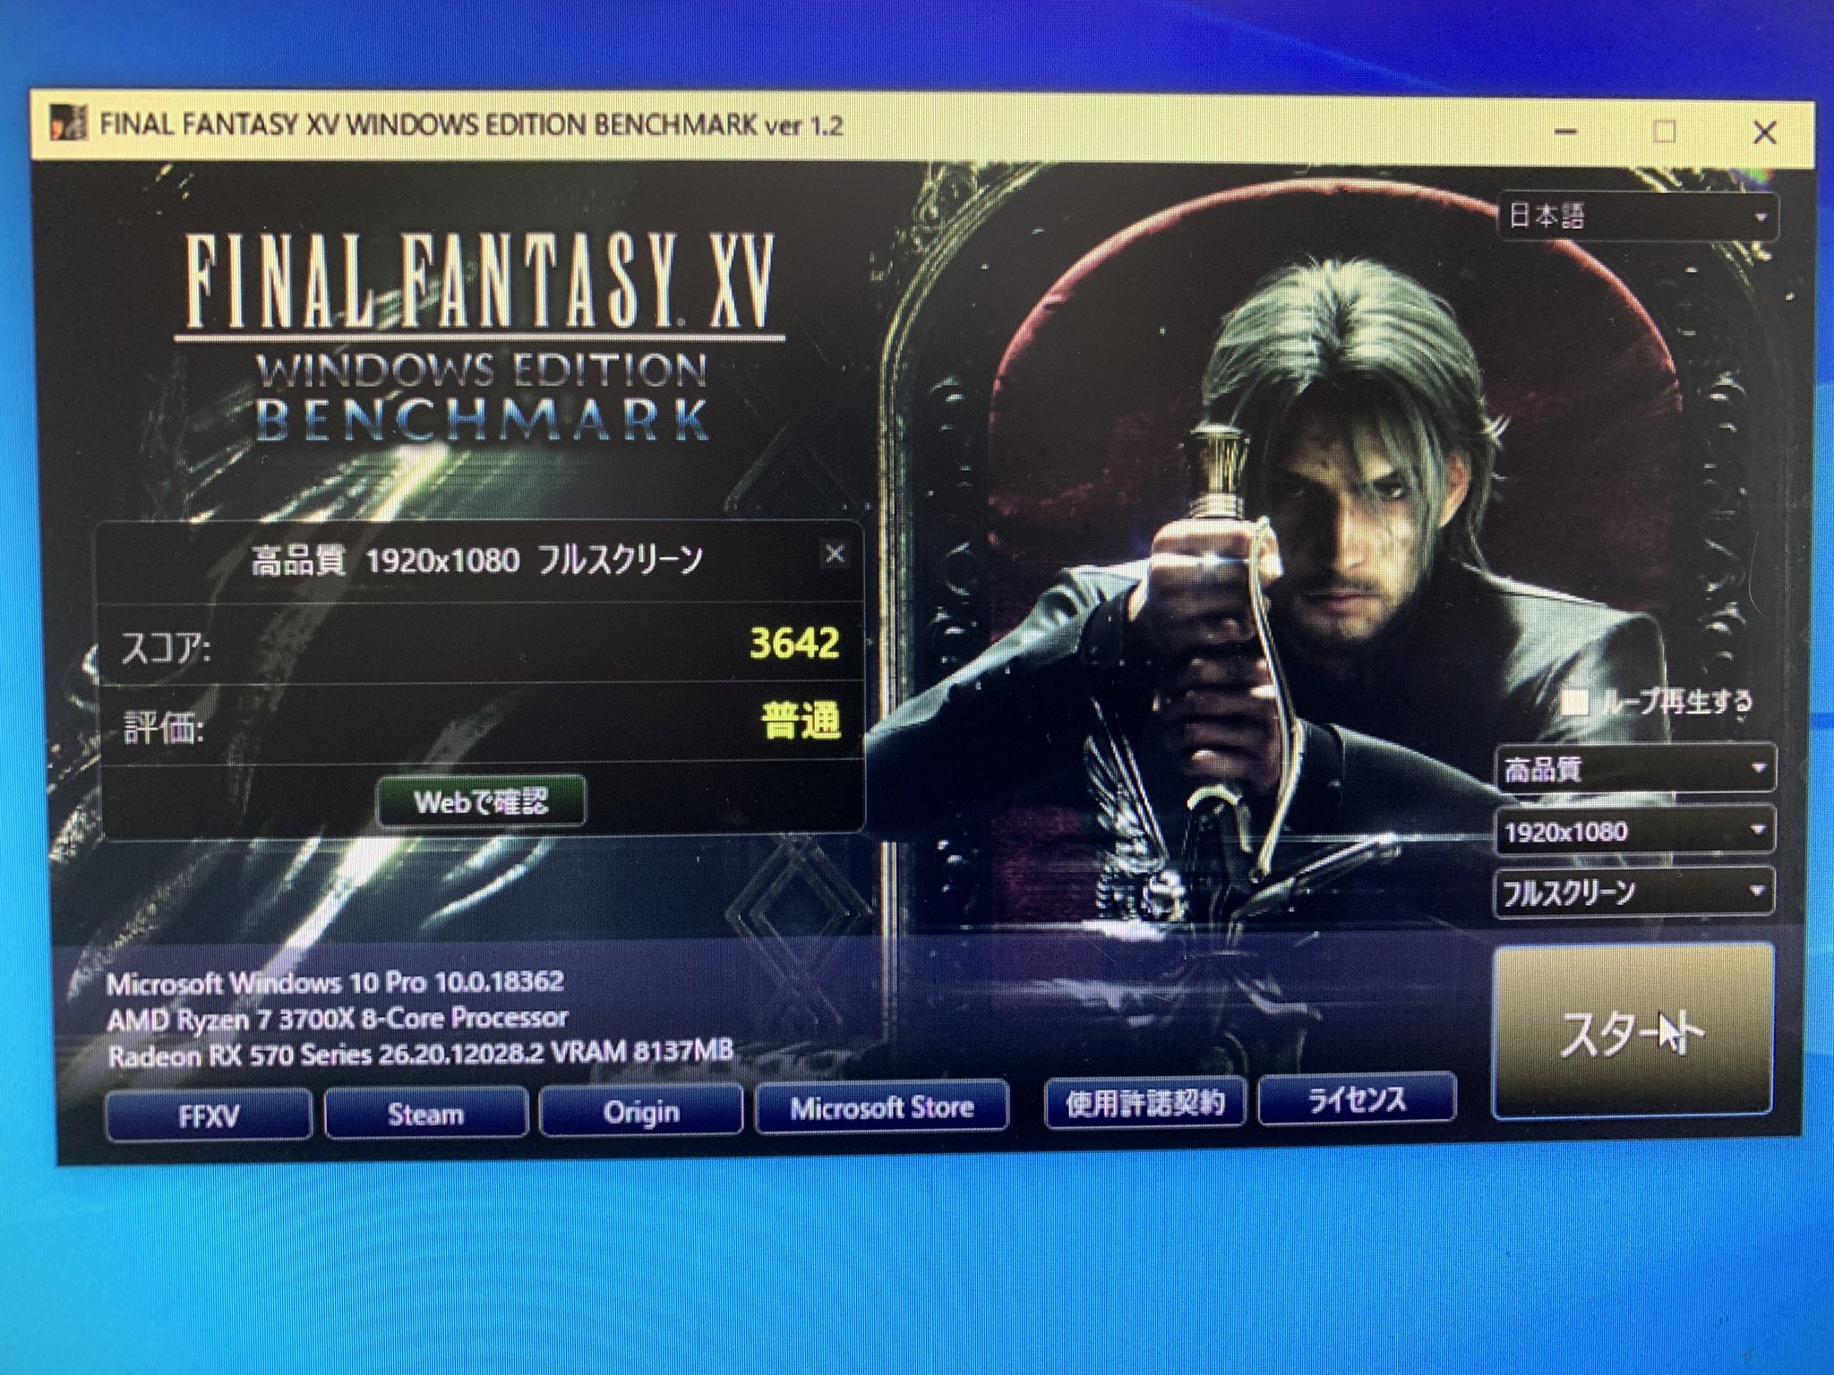The image size is (1834, 1375).
Task: Click the AMD Ryzen 7 3700X processor text
Action: tap(337, 1019)
